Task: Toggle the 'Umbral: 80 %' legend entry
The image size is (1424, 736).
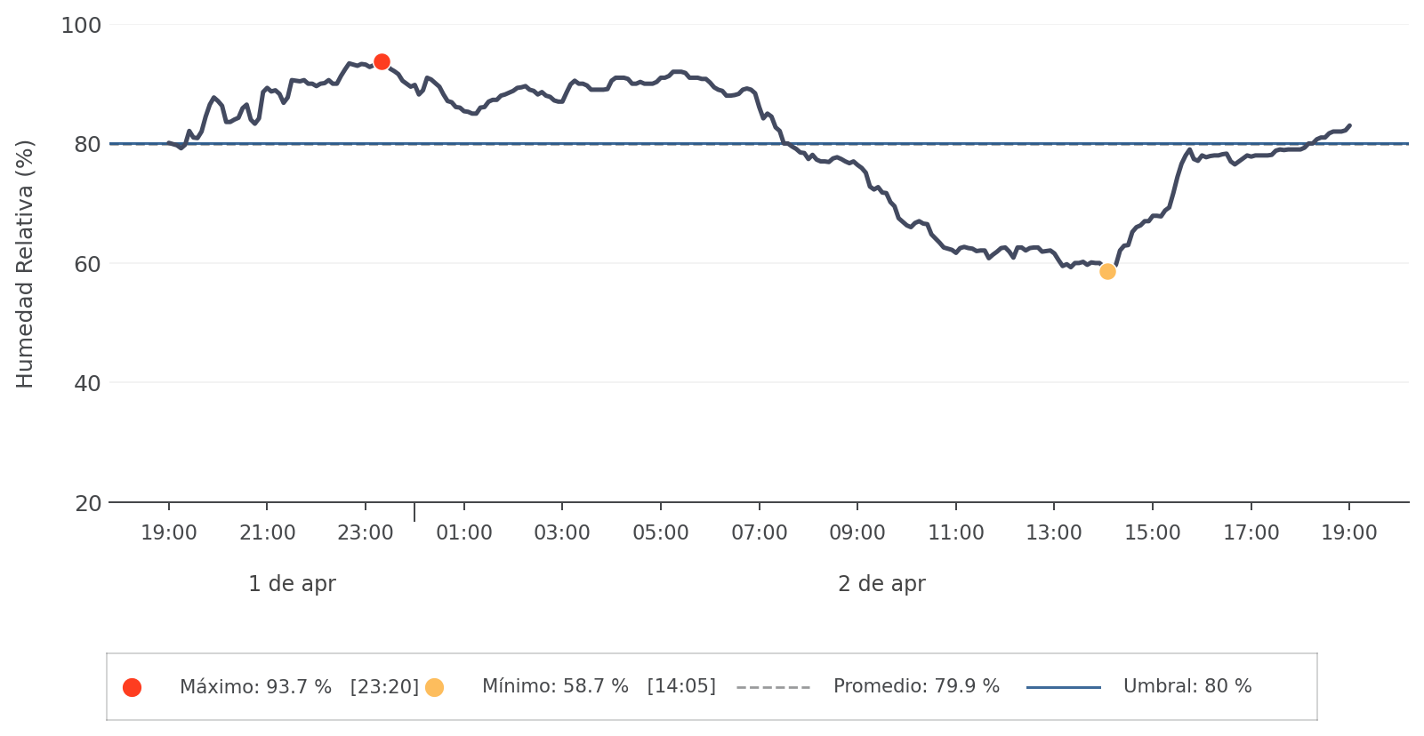Action: [1187, 687]
